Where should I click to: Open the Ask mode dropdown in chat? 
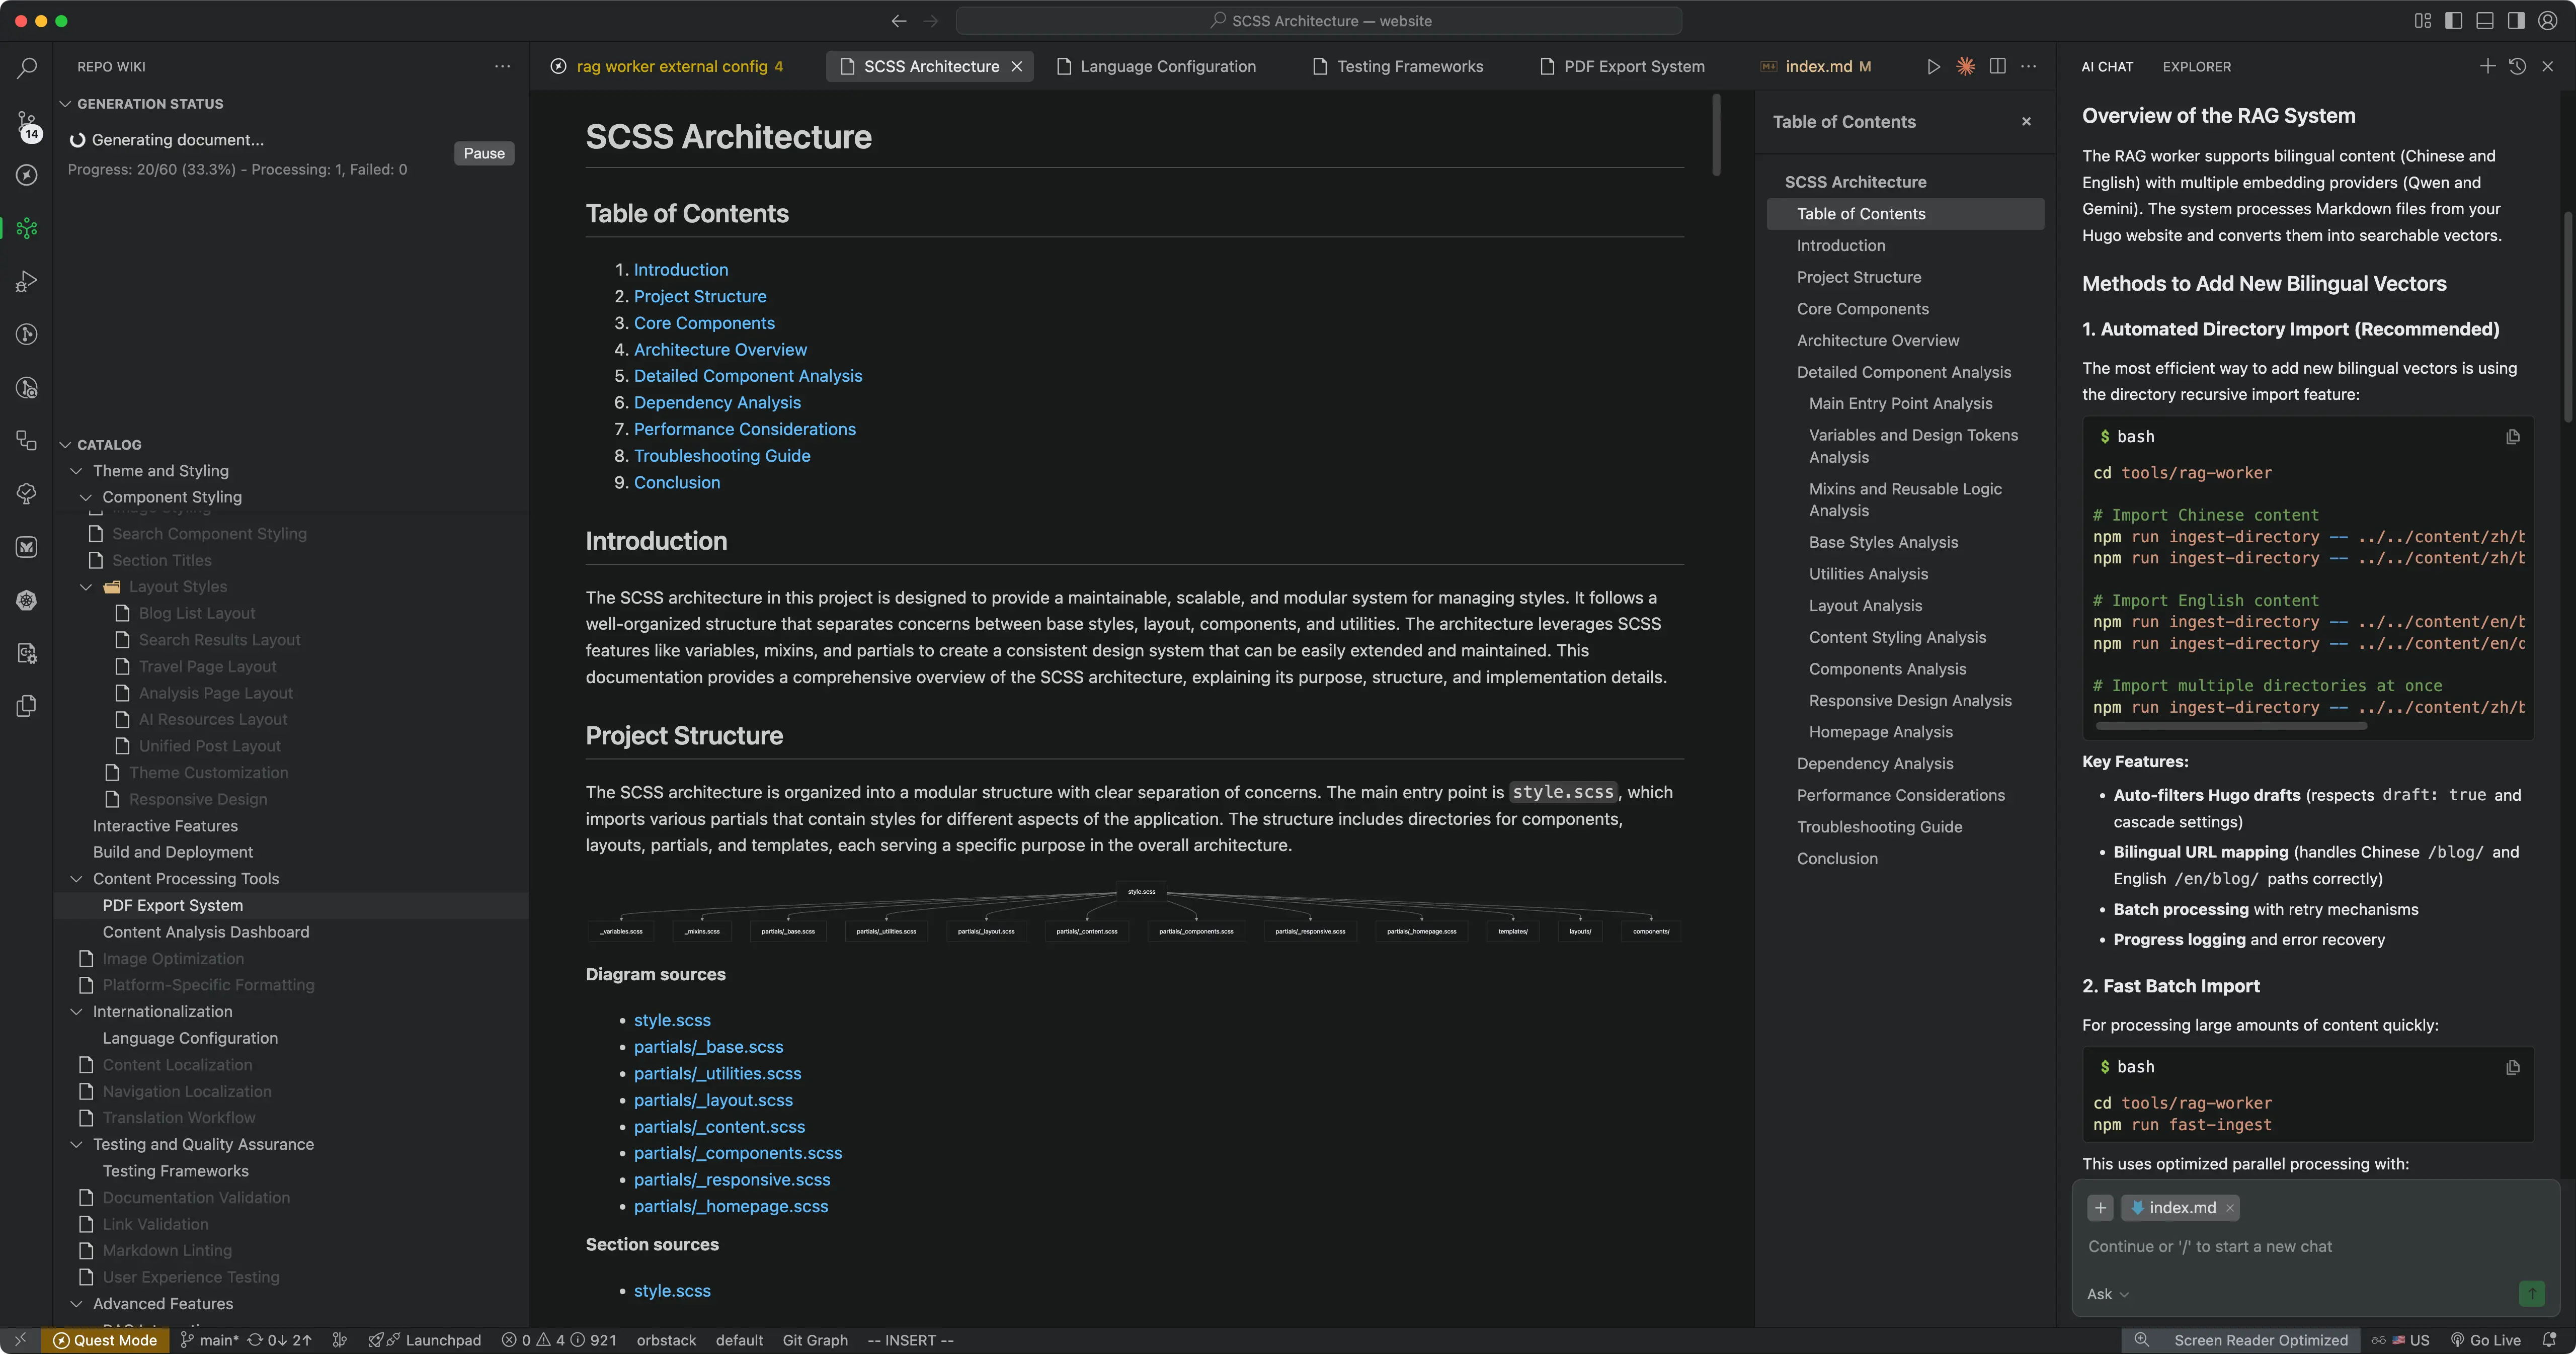2108,1294
